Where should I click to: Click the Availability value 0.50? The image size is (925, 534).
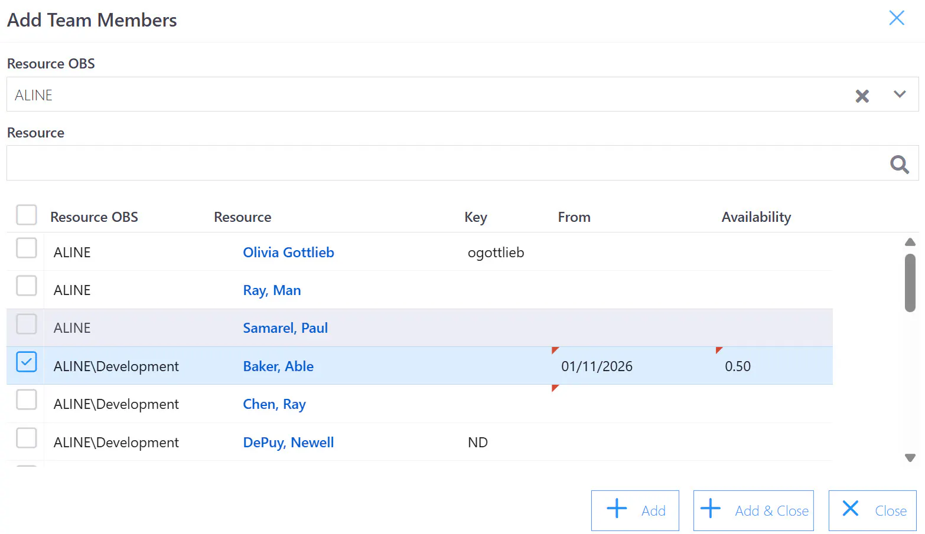(x=738, y=366)
